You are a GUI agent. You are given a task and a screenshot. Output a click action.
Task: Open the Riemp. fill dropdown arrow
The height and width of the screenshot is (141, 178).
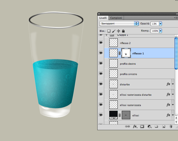(160, 31)
